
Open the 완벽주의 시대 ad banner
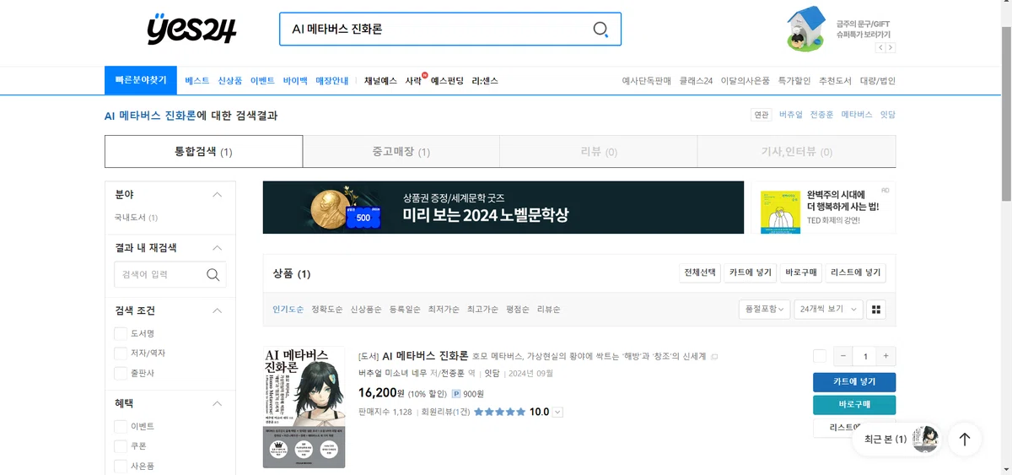point(824,208)
